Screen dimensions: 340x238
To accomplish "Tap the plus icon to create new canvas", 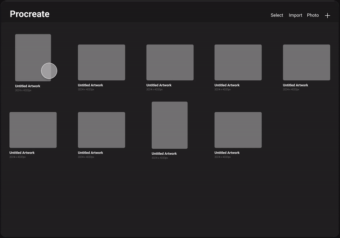I will click(x=327, y=15).
